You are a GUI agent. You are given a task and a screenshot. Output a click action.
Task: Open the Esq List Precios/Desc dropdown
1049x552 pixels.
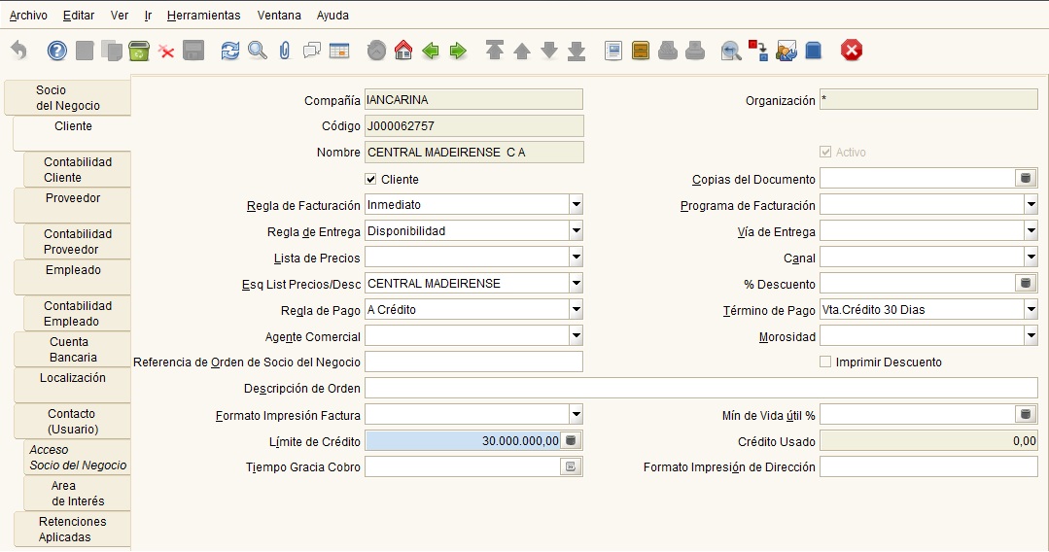coord(576,283)
